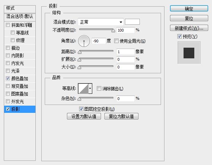Click the angle dial control
The height and width of the screenshot is (165, 212).
(x=84, y=41)
